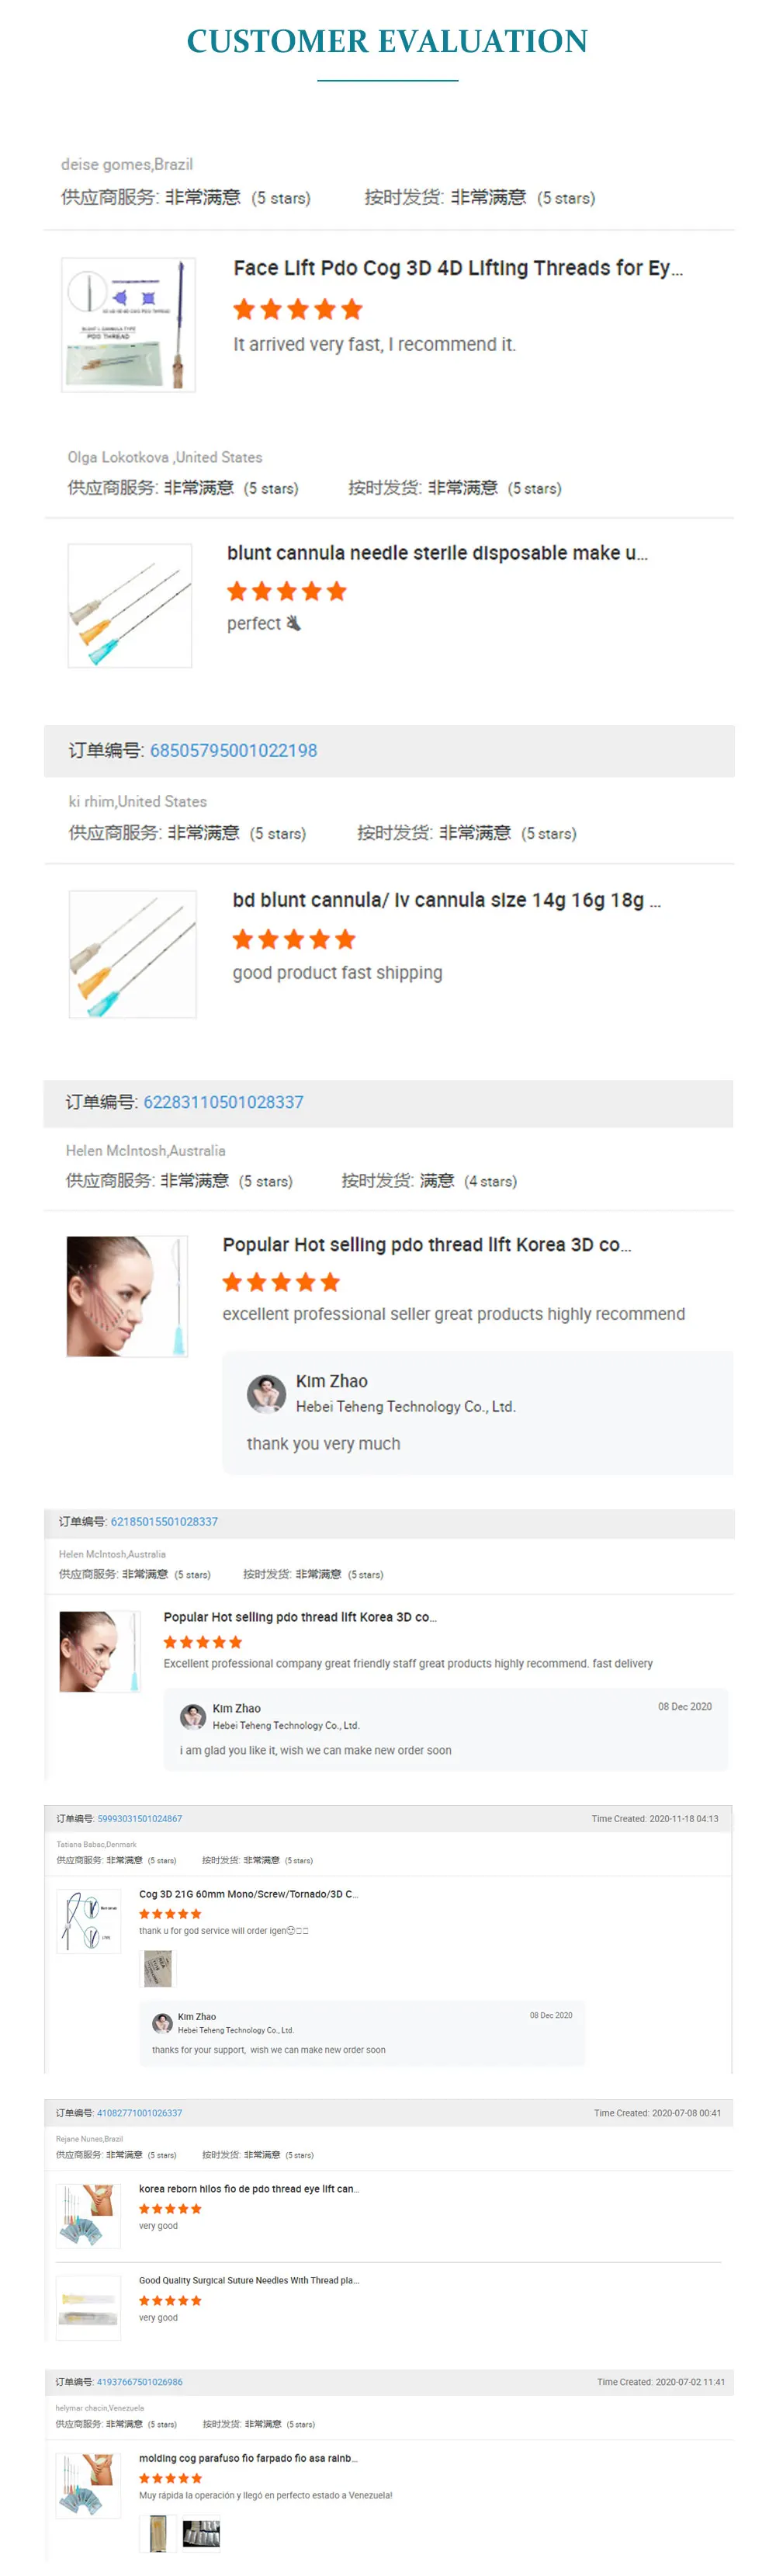This screenshot has height=2576, width=776.
Task: Open order number 41937667501026986 link
Action: [x=139, y=2381]
